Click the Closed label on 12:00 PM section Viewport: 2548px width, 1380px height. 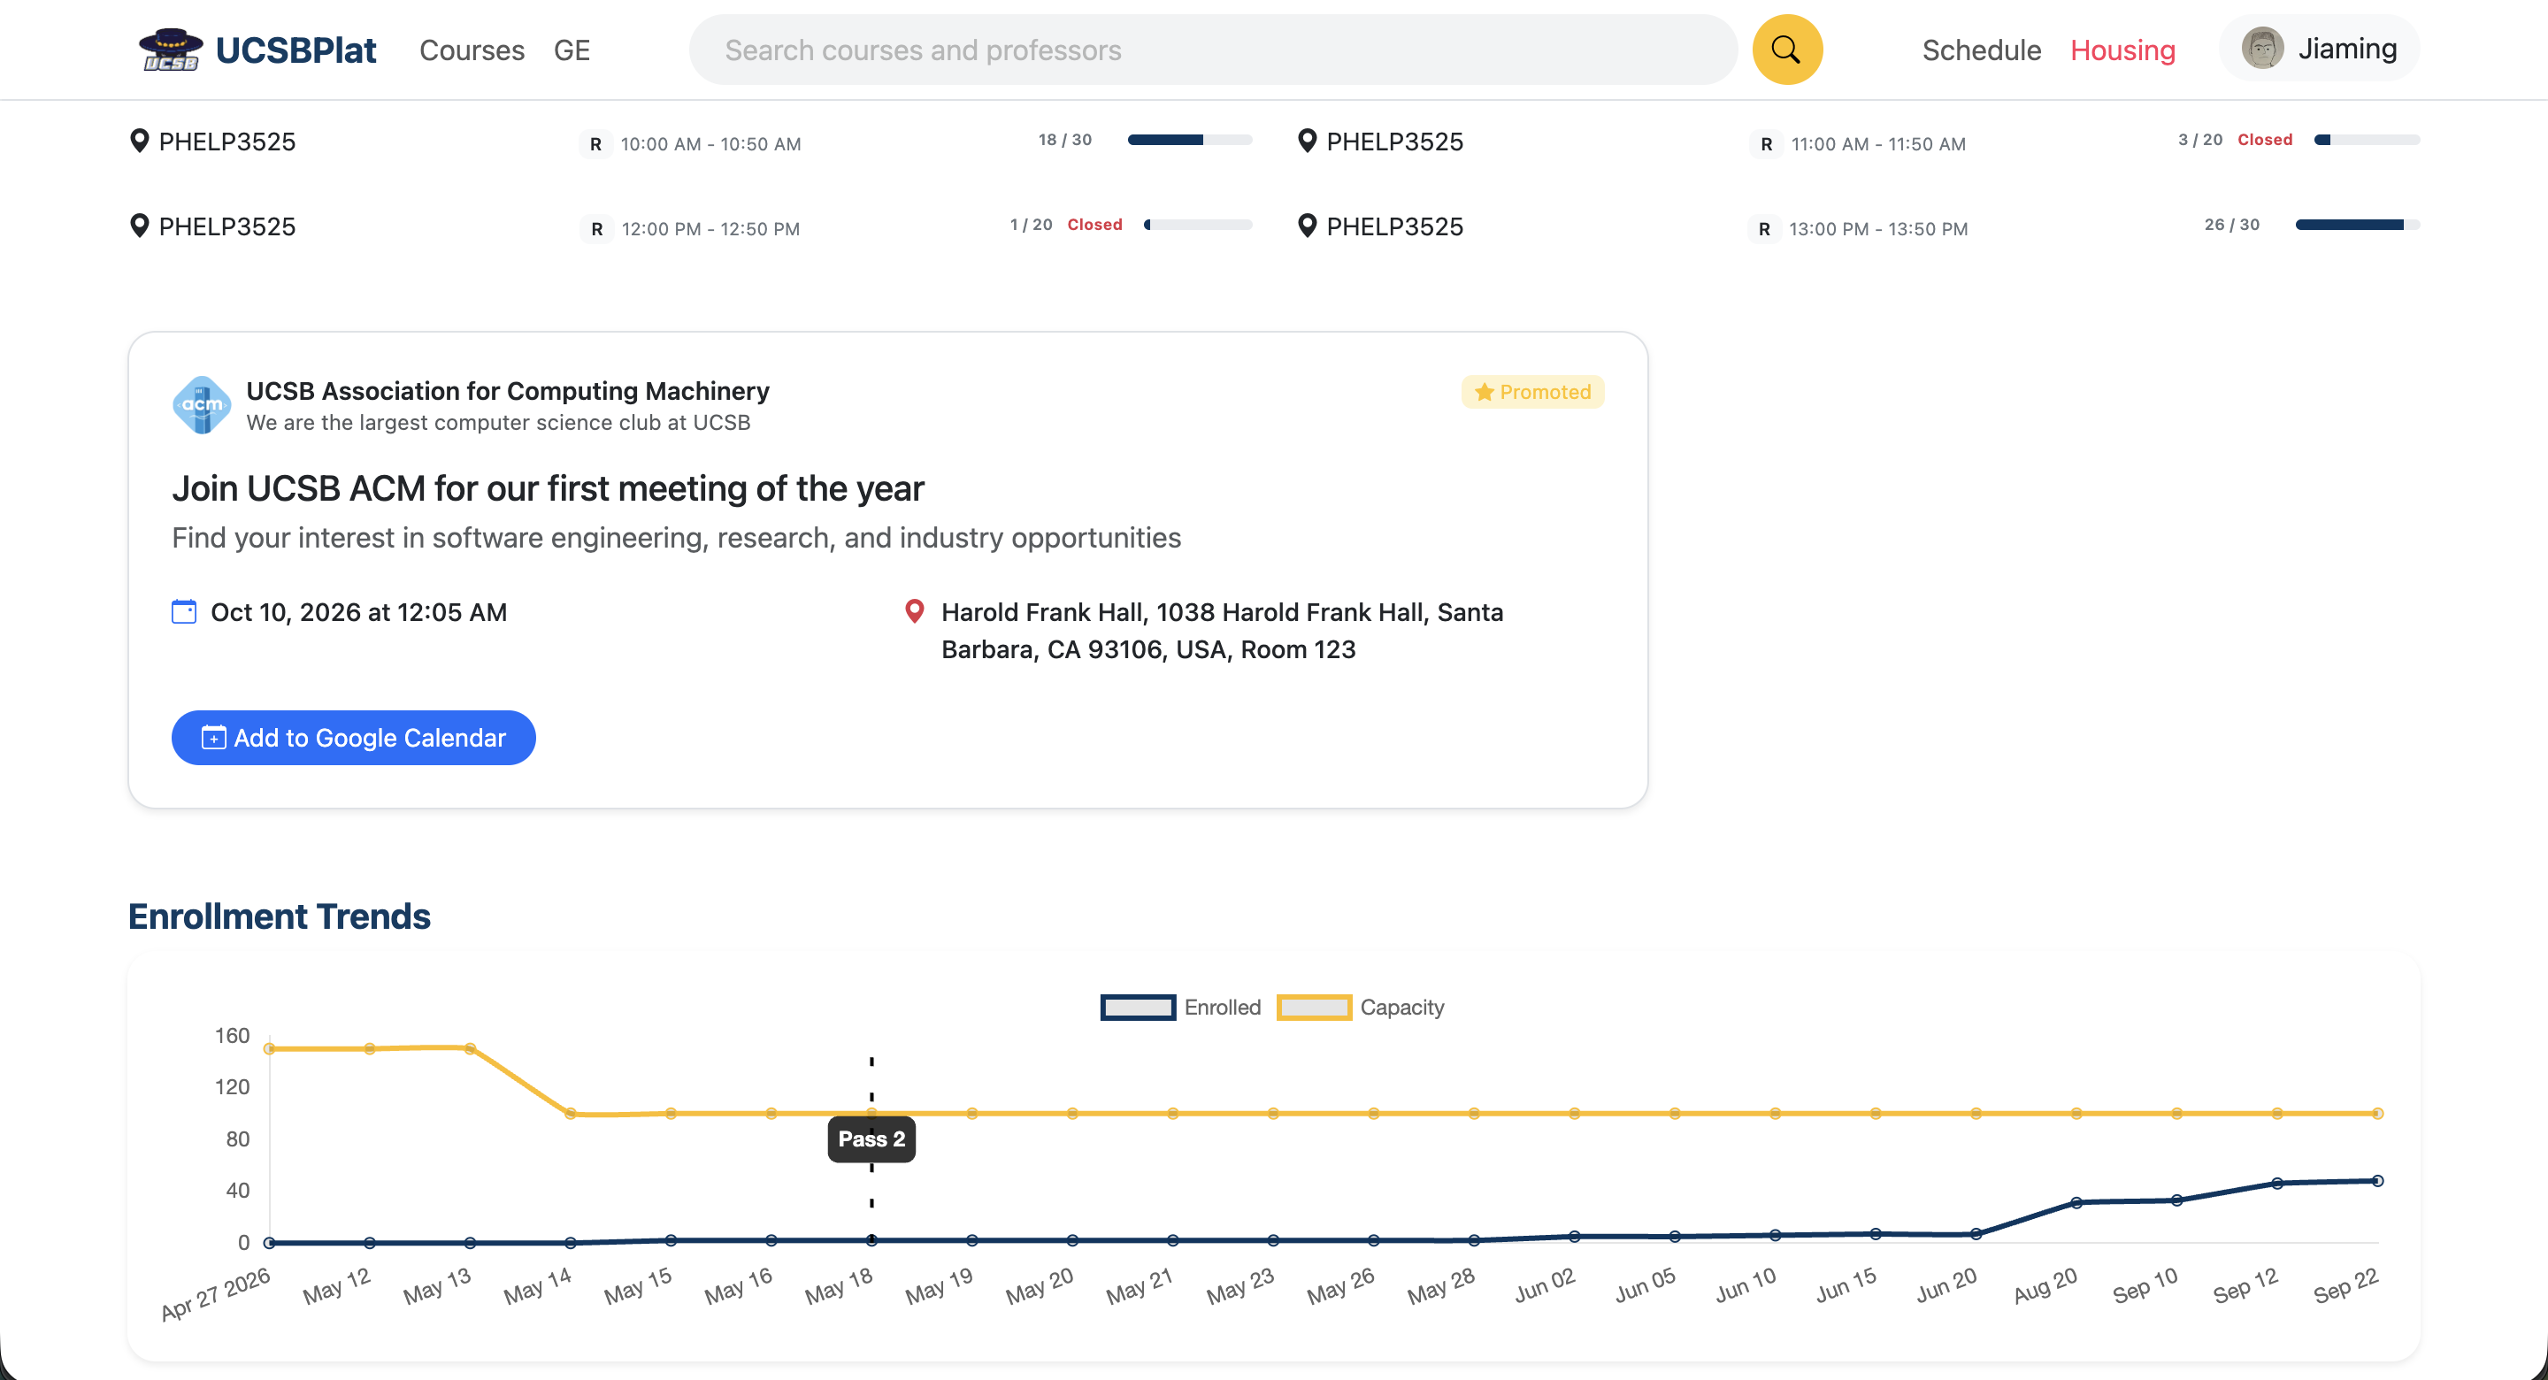point(1094,225)
